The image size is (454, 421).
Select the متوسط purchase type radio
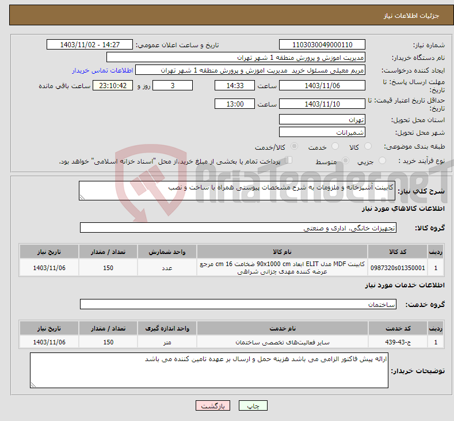(x=345, y=161)
